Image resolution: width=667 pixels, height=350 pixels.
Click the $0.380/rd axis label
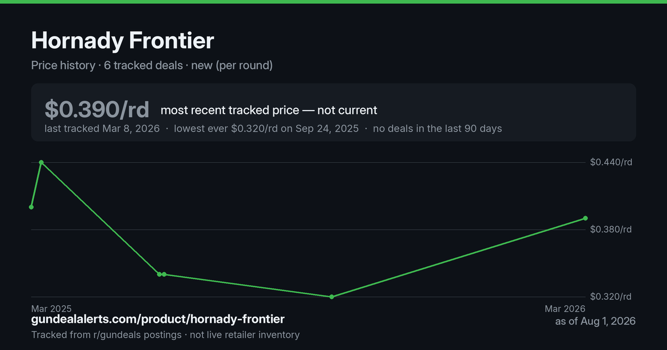pos(611,229)
